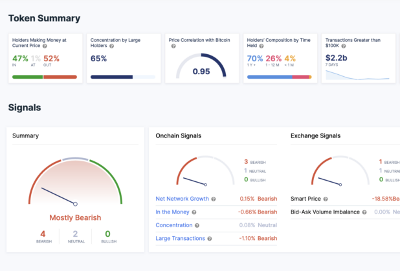Click the Summary panel title

point(25,135)
